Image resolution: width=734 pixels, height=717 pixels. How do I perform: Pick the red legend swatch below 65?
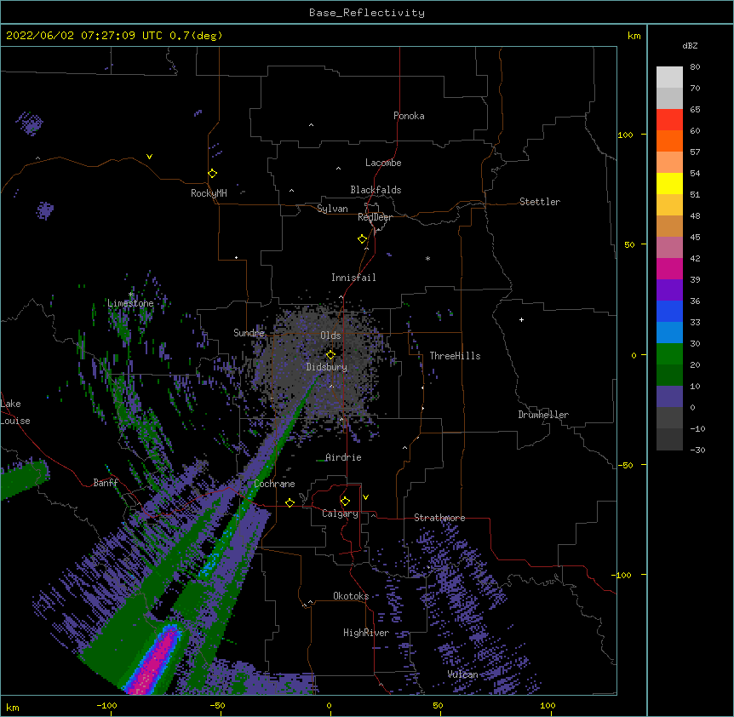pos(669,119)
